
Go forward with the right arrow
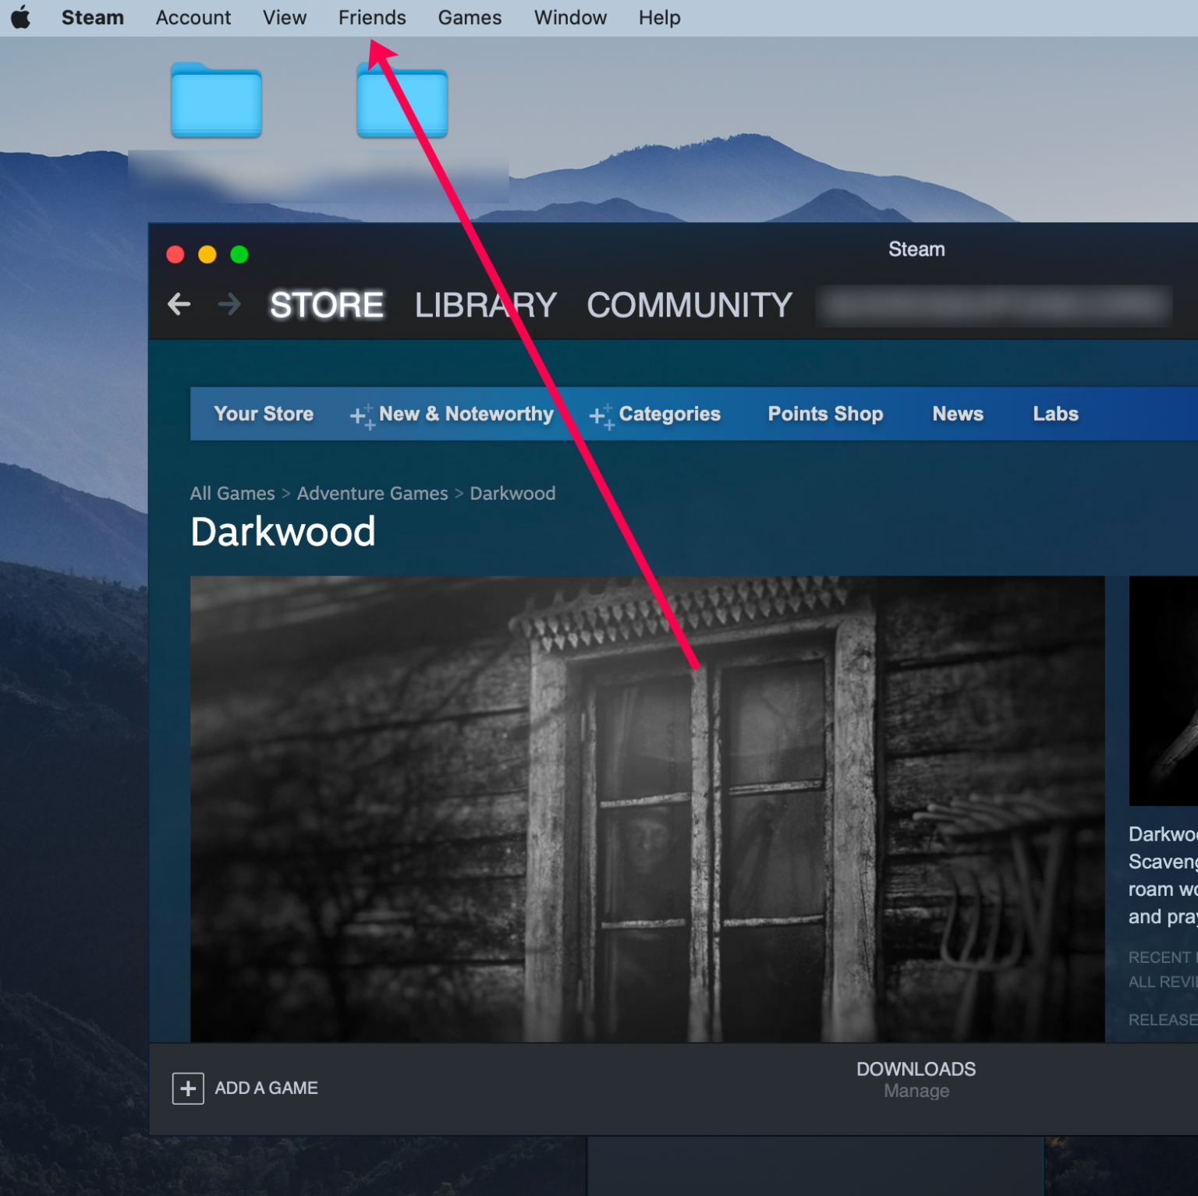[229, 304]
